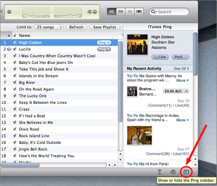Click the Like(101) link
217x186 pixels.
pyautogui.click(x=181, y=154)
